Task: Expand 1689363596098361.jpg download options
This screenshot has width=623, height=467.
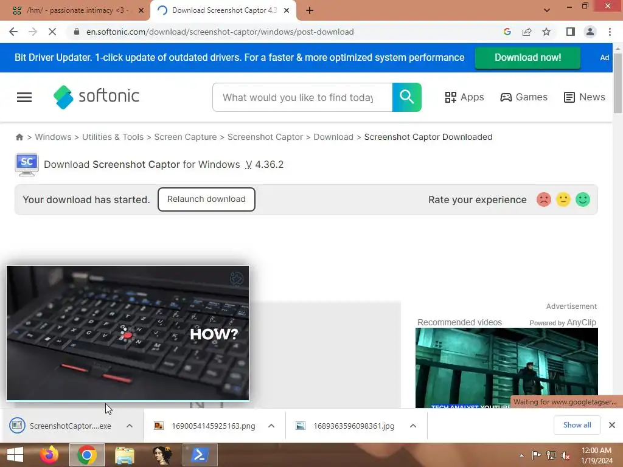Action: click(413, 426)
